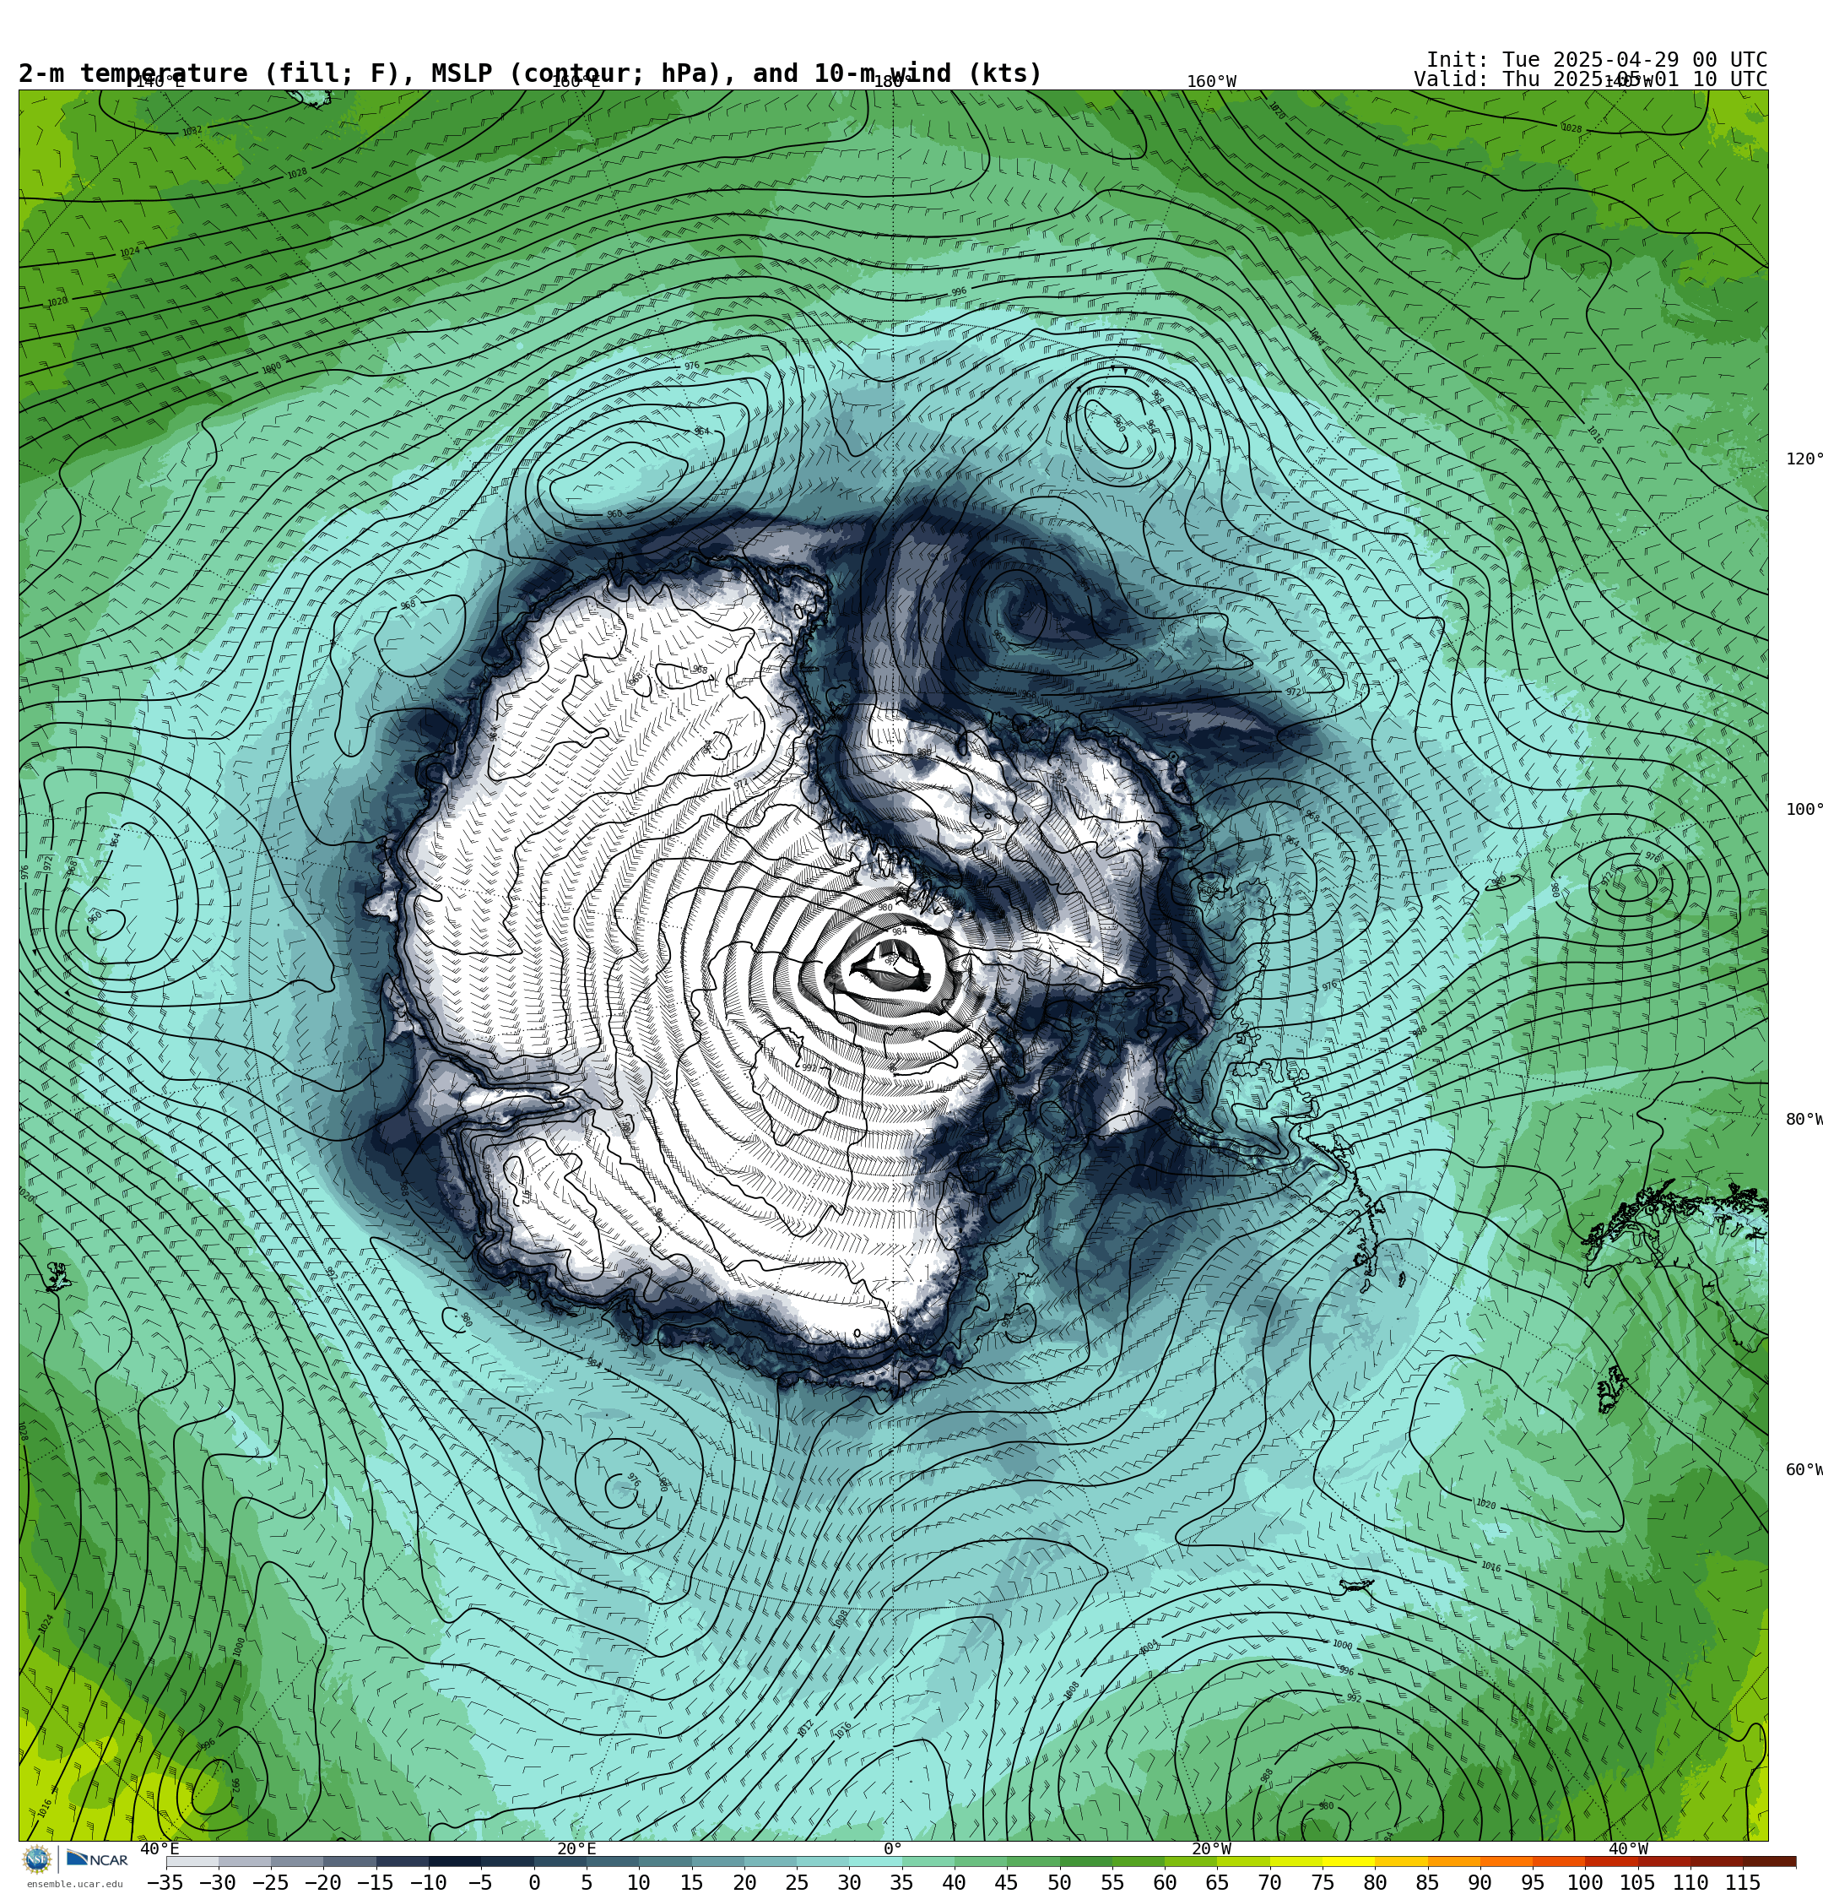Click the '120°' longitude label on right edge
The width and height of the screenshot is (1823, 1894).
coord(1804,459)
